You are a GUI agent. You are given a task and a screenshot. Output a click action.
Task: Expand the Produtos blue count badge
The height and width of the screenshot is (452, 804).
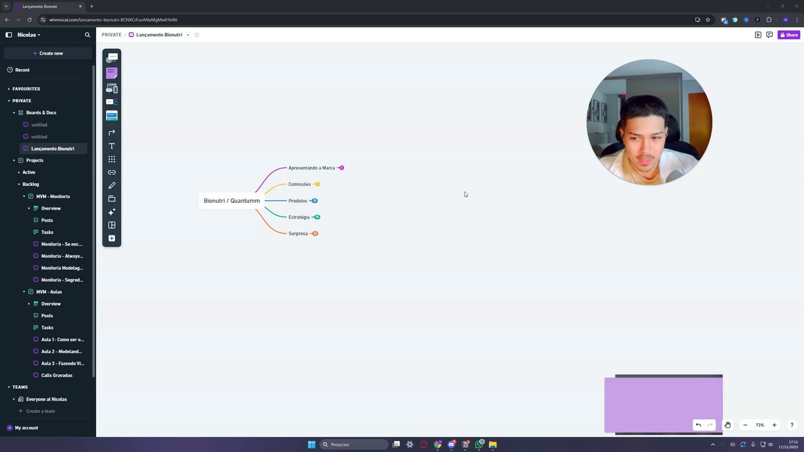click(315, 201)
